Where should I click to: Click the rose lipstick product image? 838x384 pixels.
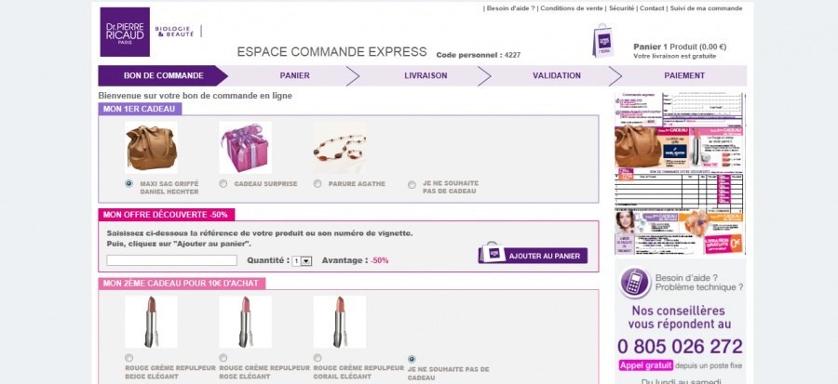pyautogui.click(x=245, y=322)
